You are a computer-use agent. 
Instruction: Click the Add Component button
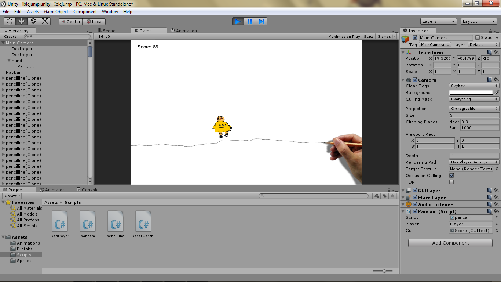point(450,243)
